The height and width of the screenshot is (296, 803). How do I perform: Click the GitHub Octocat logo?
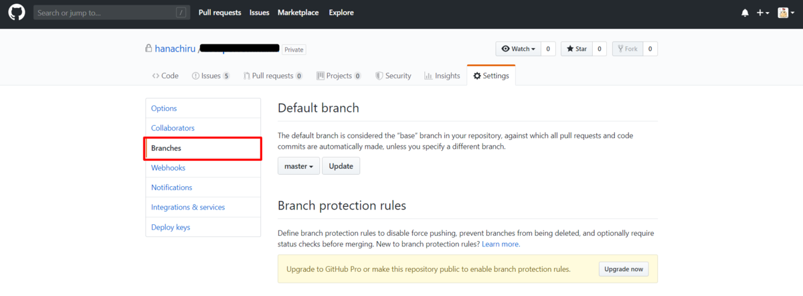point(16,13)
